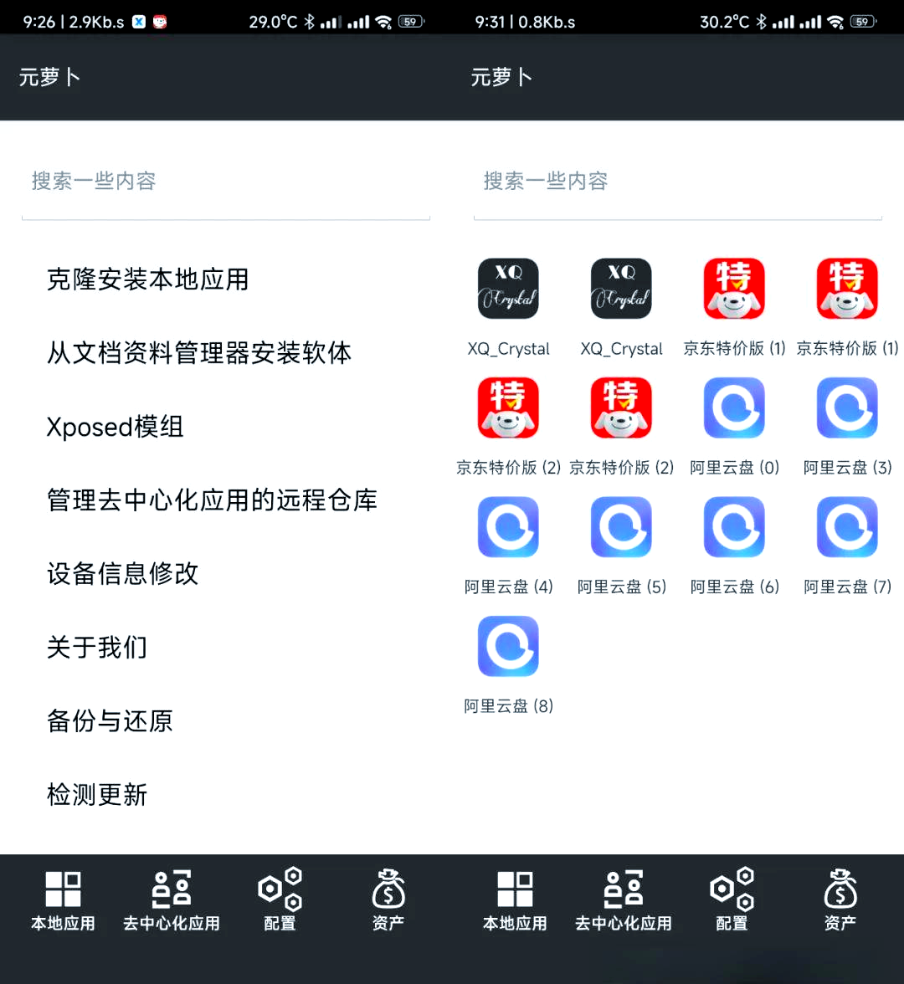Launch the 京东特价版 (2) clone
Image resolution: width=904 pixels, height=984 pixels.
pyautogui.click(x=508, y=407)
